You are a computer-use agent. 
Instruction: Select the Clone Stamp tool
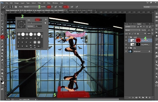point(2,40)
